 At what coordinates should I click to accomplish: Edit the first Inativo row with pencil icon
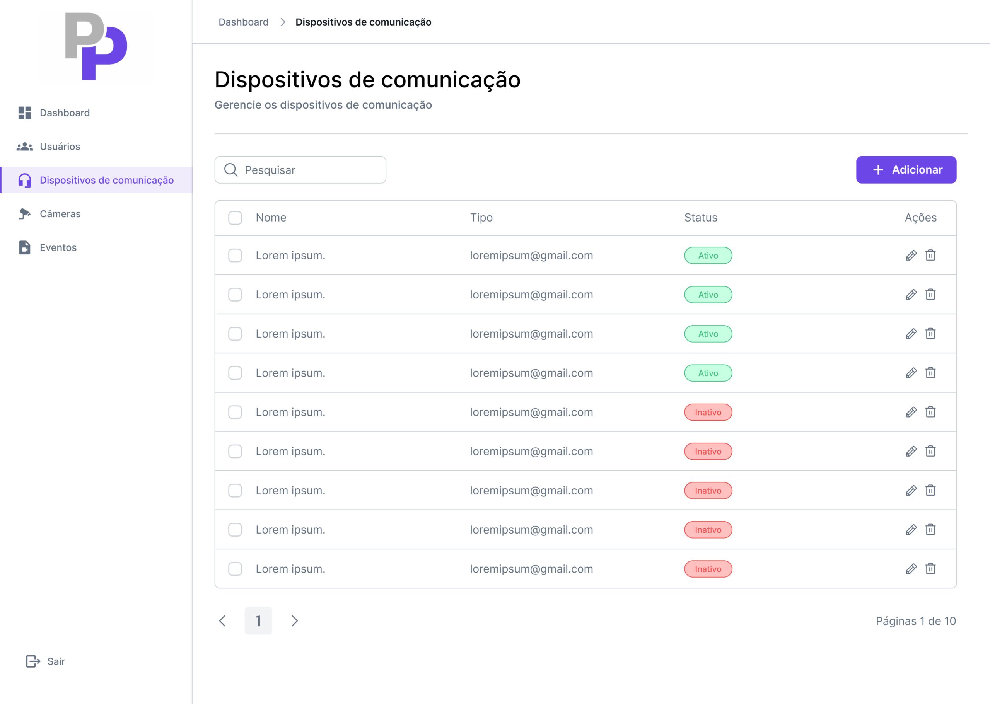click(x=911, y=412)
